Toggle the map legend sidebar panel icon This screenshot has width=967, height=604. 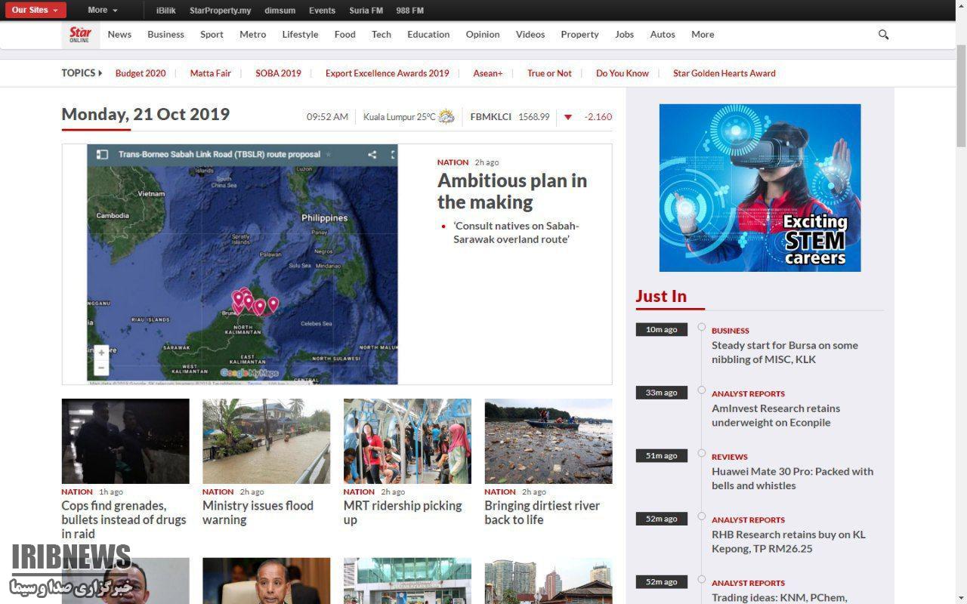click(x=101, y=155)
